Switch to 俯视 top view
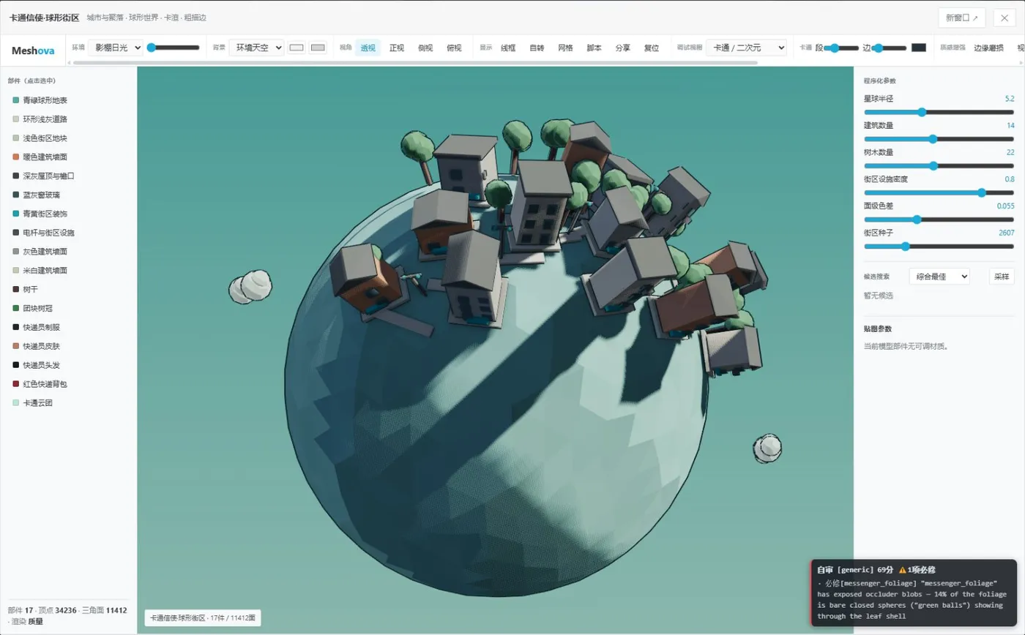This screenshot has width=1025, height=635. coord(454,48)
